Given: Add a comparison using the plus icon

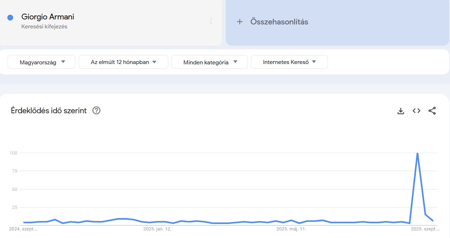Looking at the screenshot, I should pos(239,22).
